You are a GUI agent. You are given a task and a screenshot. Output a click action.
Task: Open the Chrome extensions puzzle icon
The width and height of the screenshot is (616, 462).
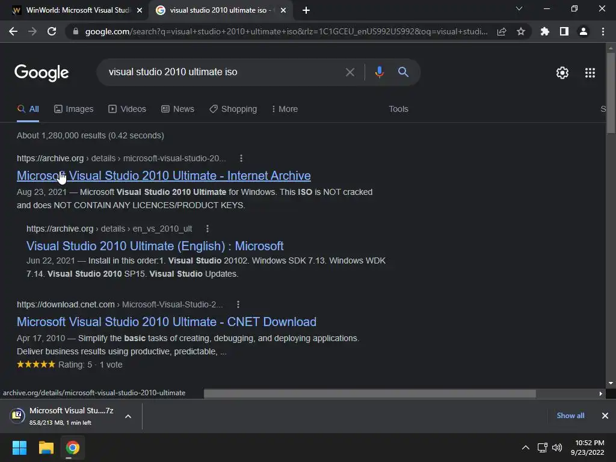pos(545,31)
